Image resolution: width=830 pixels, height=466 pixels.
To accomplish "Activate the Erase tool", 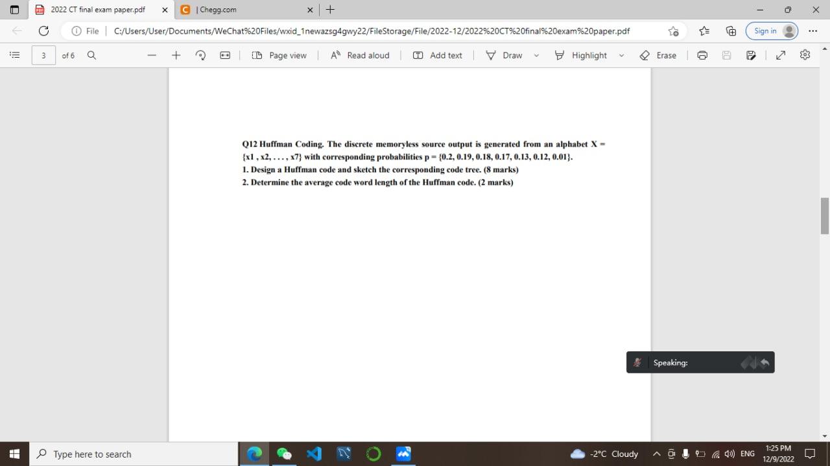I will point(659,55).
